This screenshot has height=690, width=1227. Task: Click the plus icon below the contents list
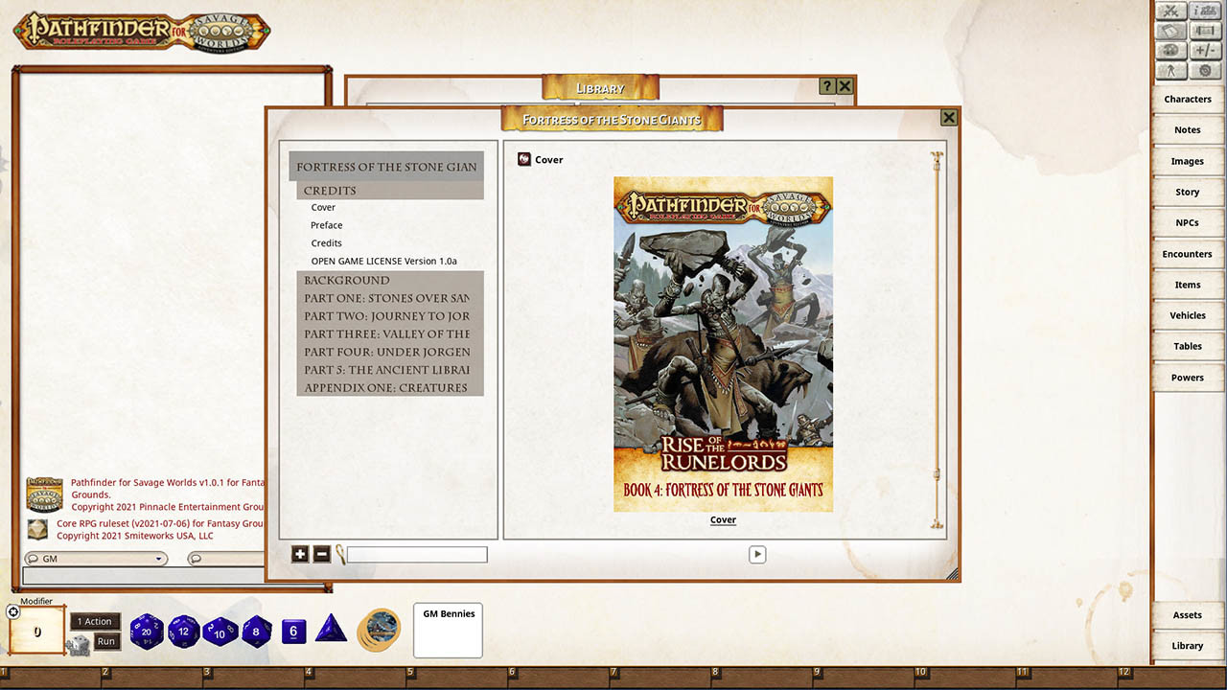pyautogui.click(x=300, y=554)
